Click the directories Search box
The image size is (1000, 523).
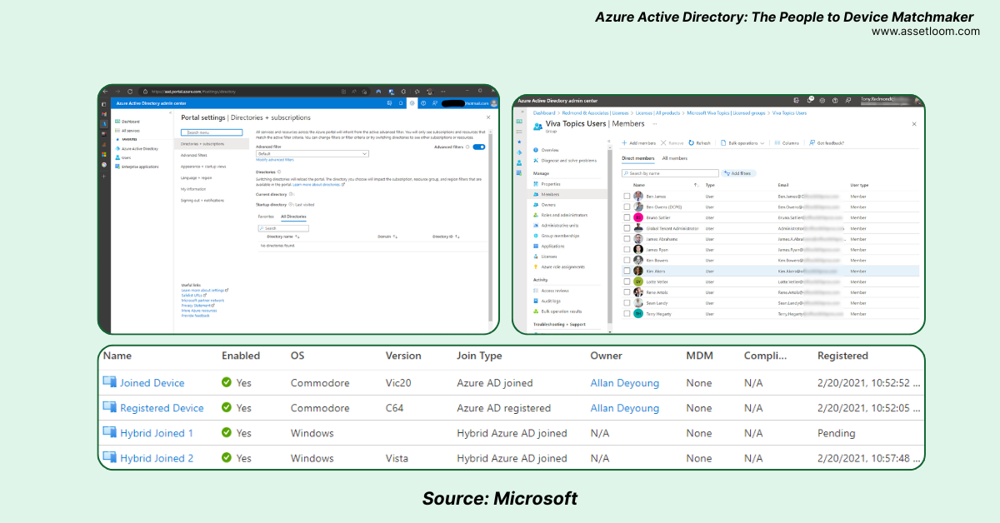(283, 228)
